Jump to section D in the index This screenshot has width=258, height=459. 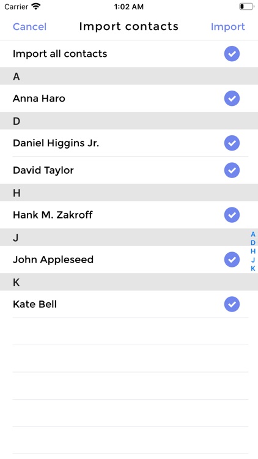click(x=253, y=243)
